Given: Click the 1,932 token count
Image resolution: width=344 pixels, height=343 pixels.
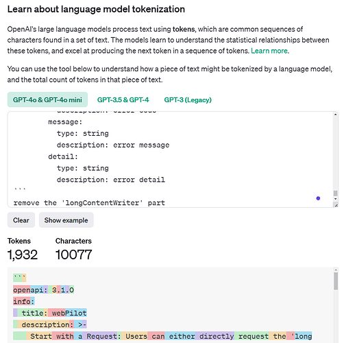Looking at the screenshot, I should click(23, 255).
